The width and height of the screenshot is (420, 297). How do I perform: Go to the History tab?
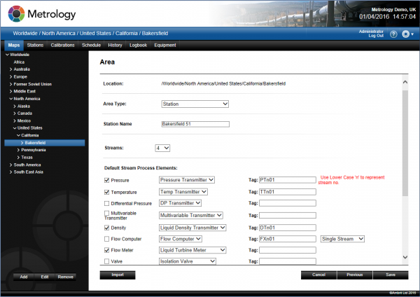click(x=115, y=46)
